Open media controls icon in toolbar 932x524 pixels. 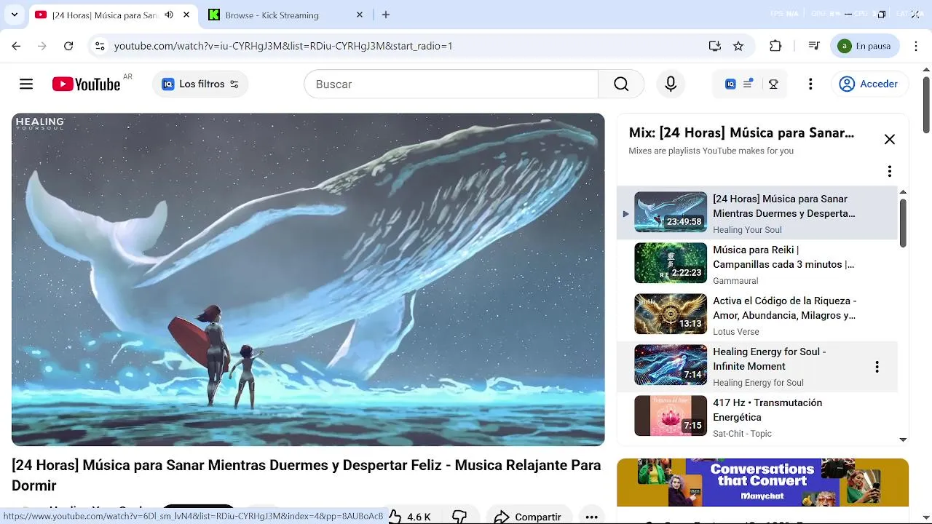[814, 46]
